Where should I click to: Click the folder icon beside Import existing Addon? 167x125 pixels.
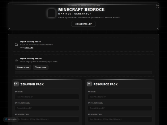pyautogui.click(x=16, y=44)
